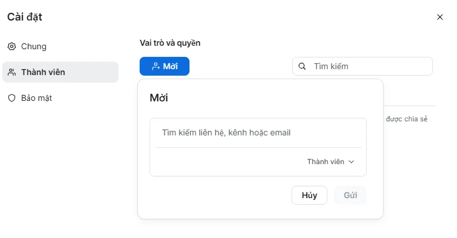Click the Mời heading of the invite dialog
The image size is (457, 238).
coord(159,98)
